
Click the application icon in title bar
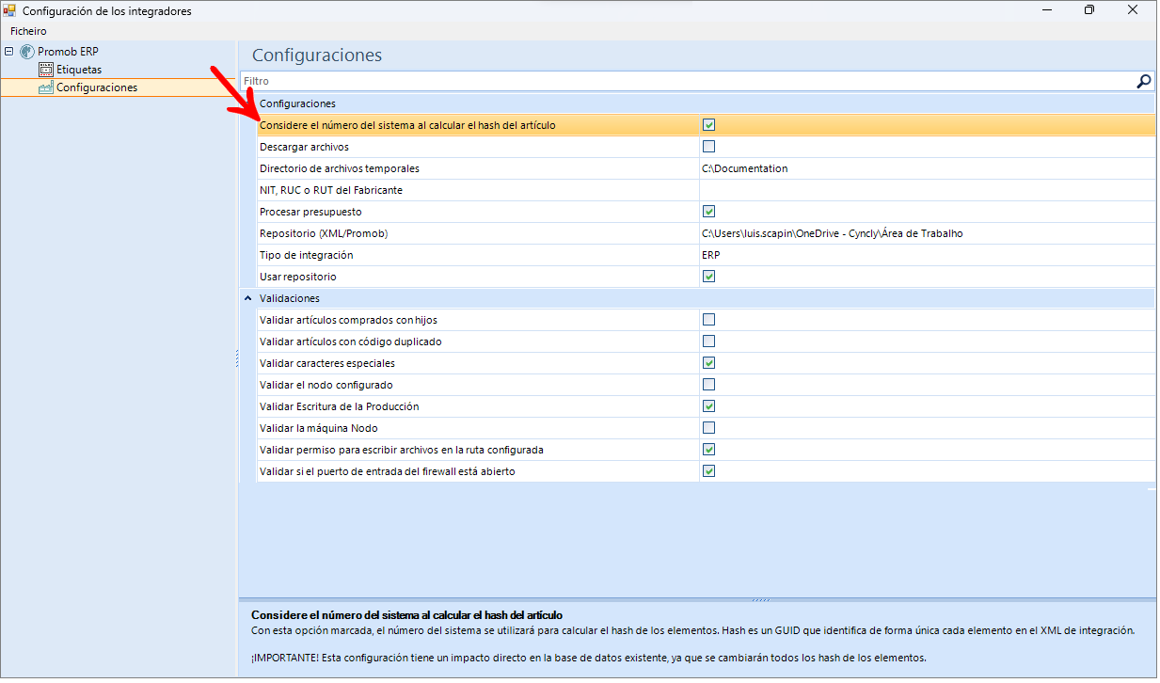[x=9, y=10]
